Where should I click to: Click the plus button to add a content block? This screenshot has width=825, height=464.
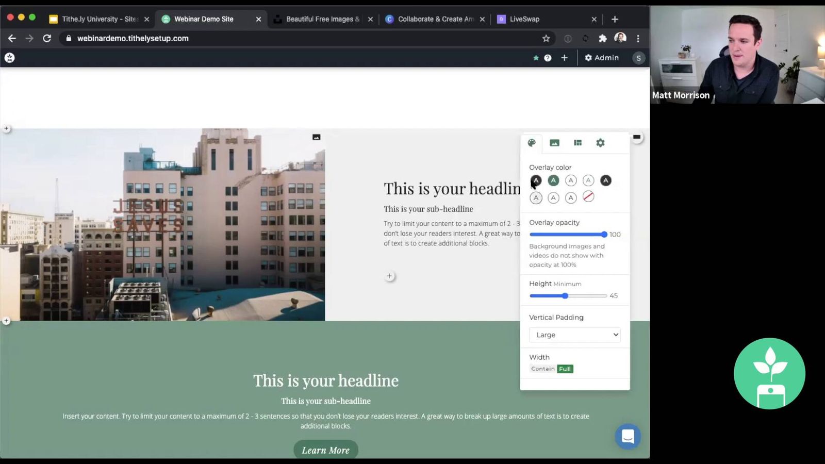[x=389, y=276]
